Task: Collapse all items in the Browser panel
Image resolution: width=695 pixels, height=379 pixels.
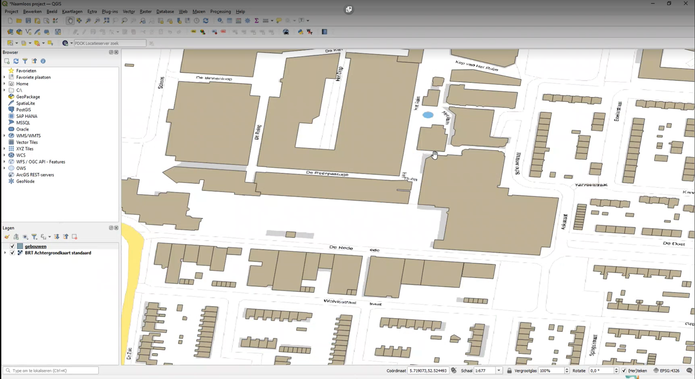Action: pyautogui.click(x=34, y=61)
